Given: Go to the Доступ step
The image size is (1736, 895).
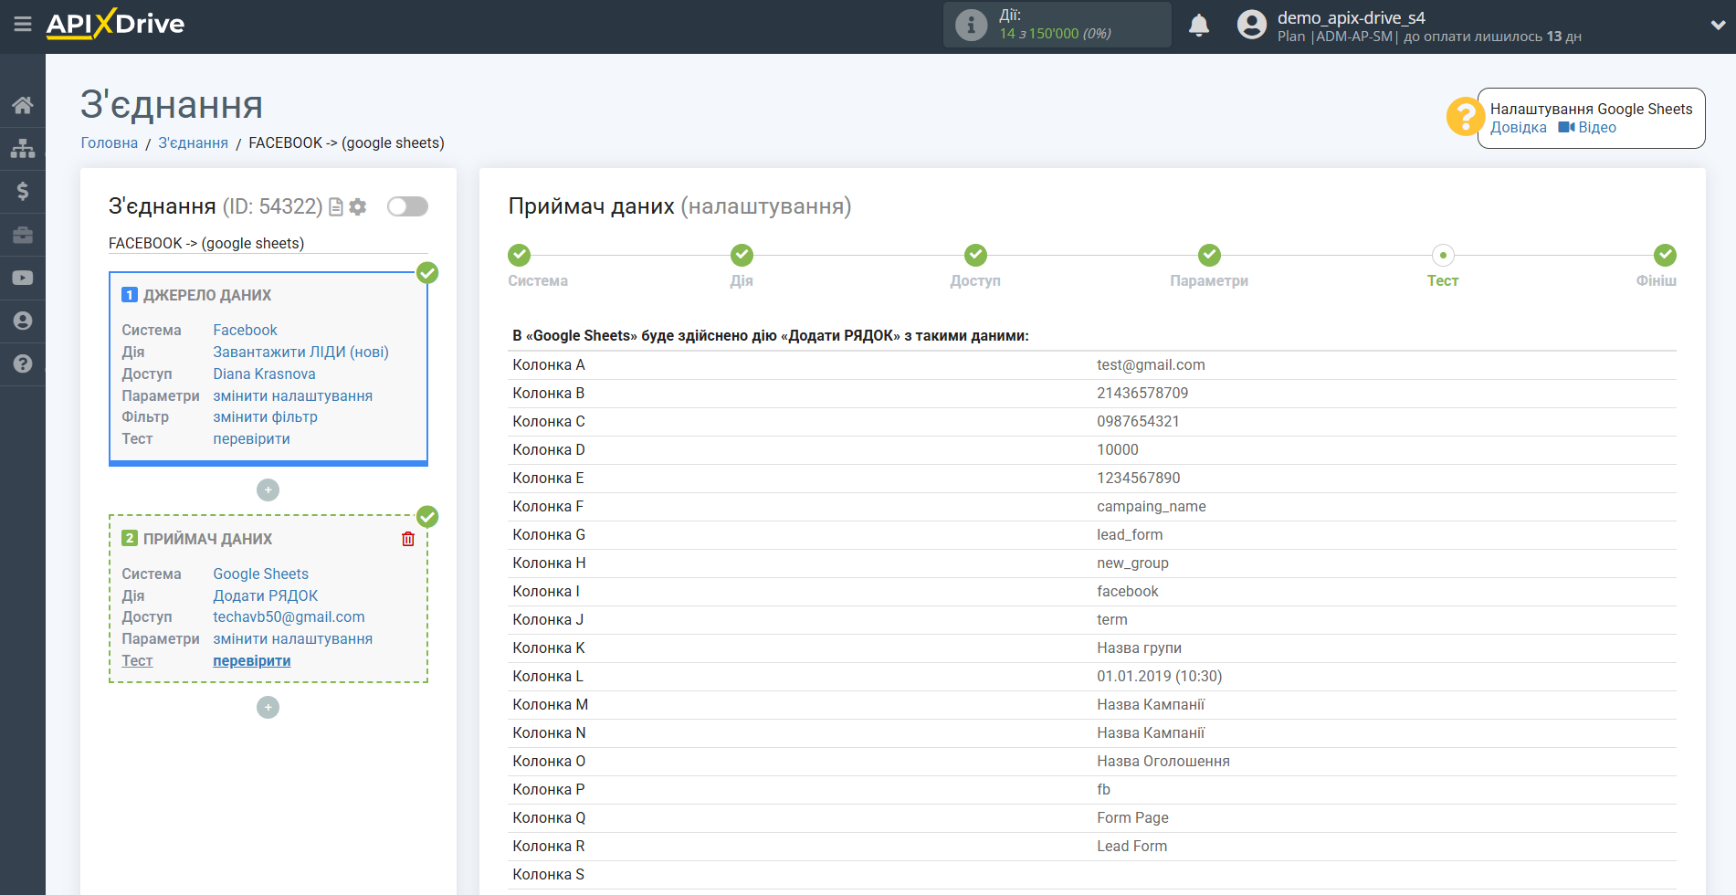Looking at the screenshot, I should pos(975,255).
